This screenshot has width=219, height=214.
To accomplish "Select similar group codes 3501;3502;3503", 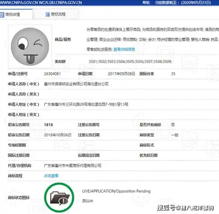I will pyautogui.click(x=102, y=61).
